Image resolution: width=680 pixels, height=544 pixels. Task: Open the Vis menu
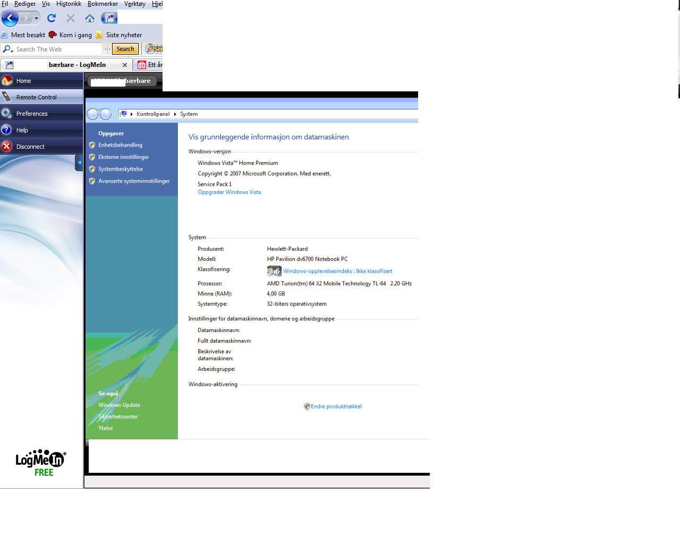coord(46,4)
